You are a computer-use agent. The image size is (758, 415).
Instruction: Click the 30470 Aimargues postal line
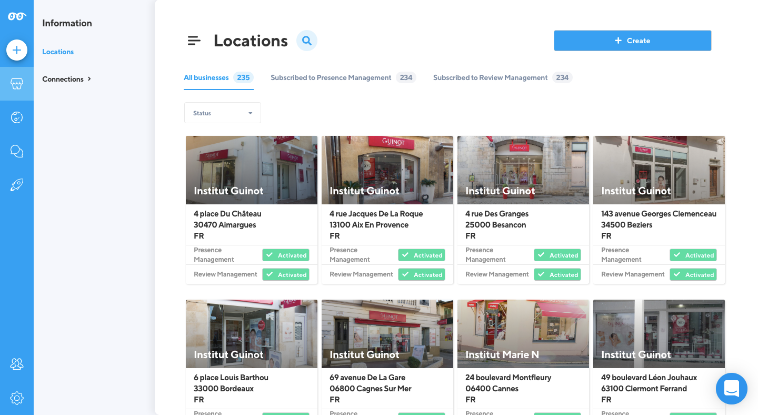[x=225, y=225]
